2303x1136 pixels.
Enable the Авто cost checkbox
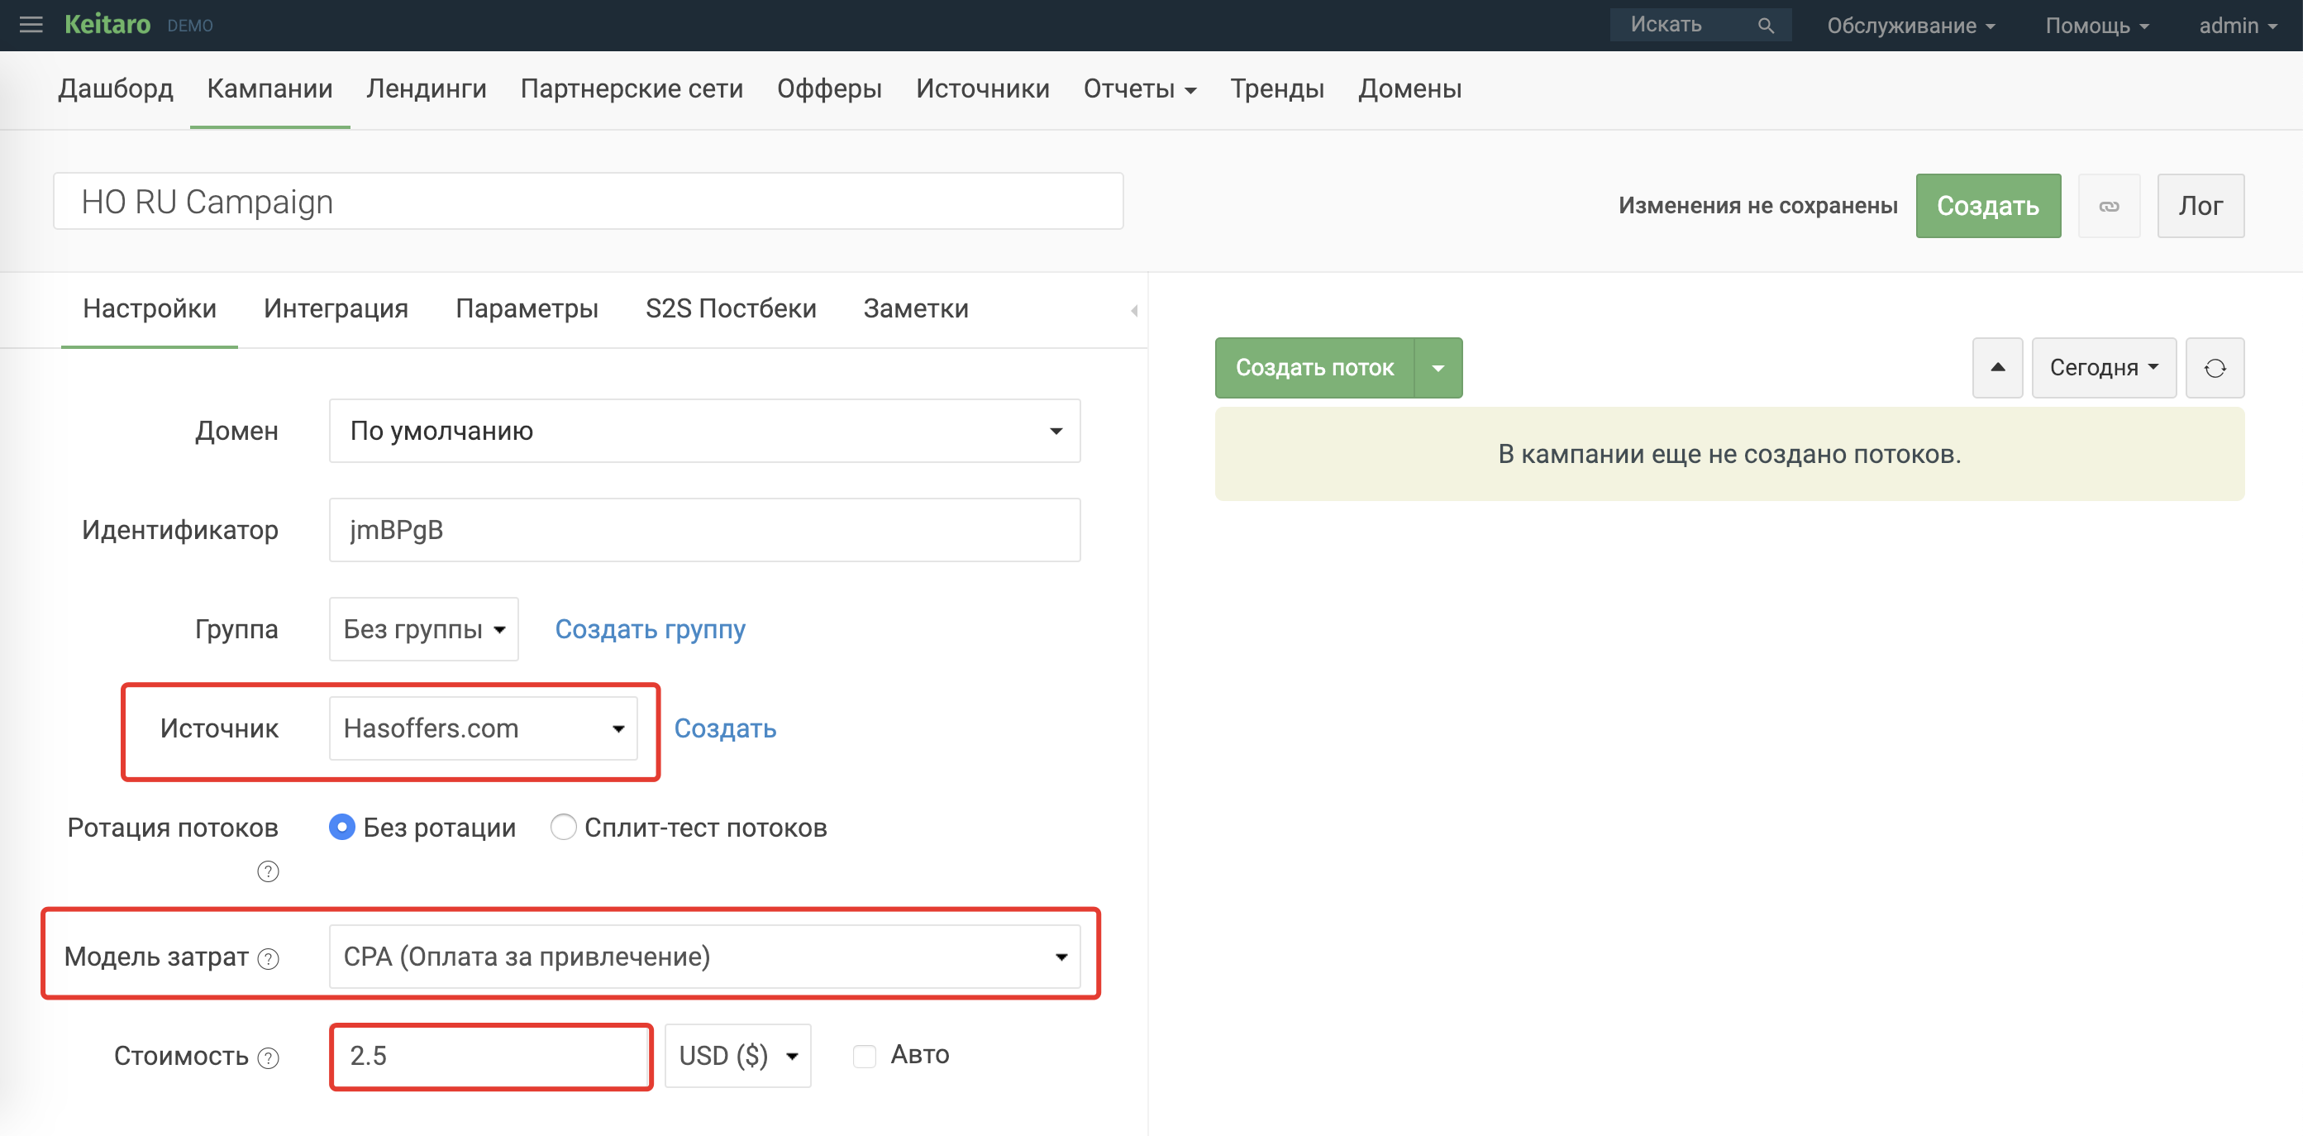[x=865, y=1057]
